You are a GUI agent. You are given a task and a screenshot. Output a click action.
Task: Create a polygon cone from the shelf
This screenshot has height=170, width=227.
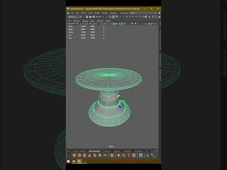coord(90,155)
